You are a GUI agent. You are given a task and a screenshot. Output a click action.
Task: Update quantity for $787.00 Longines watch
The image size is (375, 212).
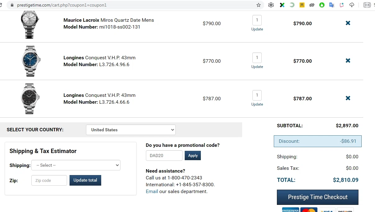pos(257,104)
